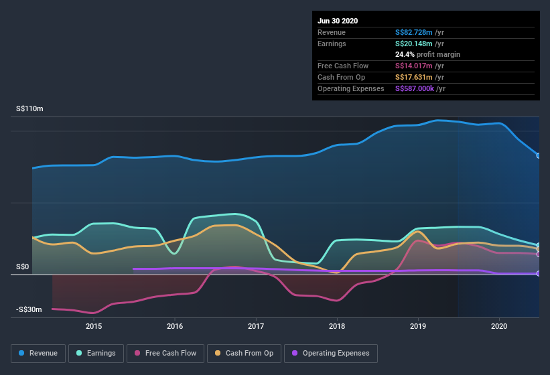Click the 2019 x-axis label
The image size is (550, 375).
[x=418, y=327]
